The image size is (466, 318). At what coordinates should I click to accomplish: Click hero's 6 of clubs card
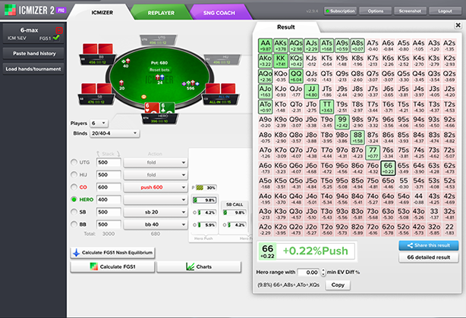coord(167,108)
